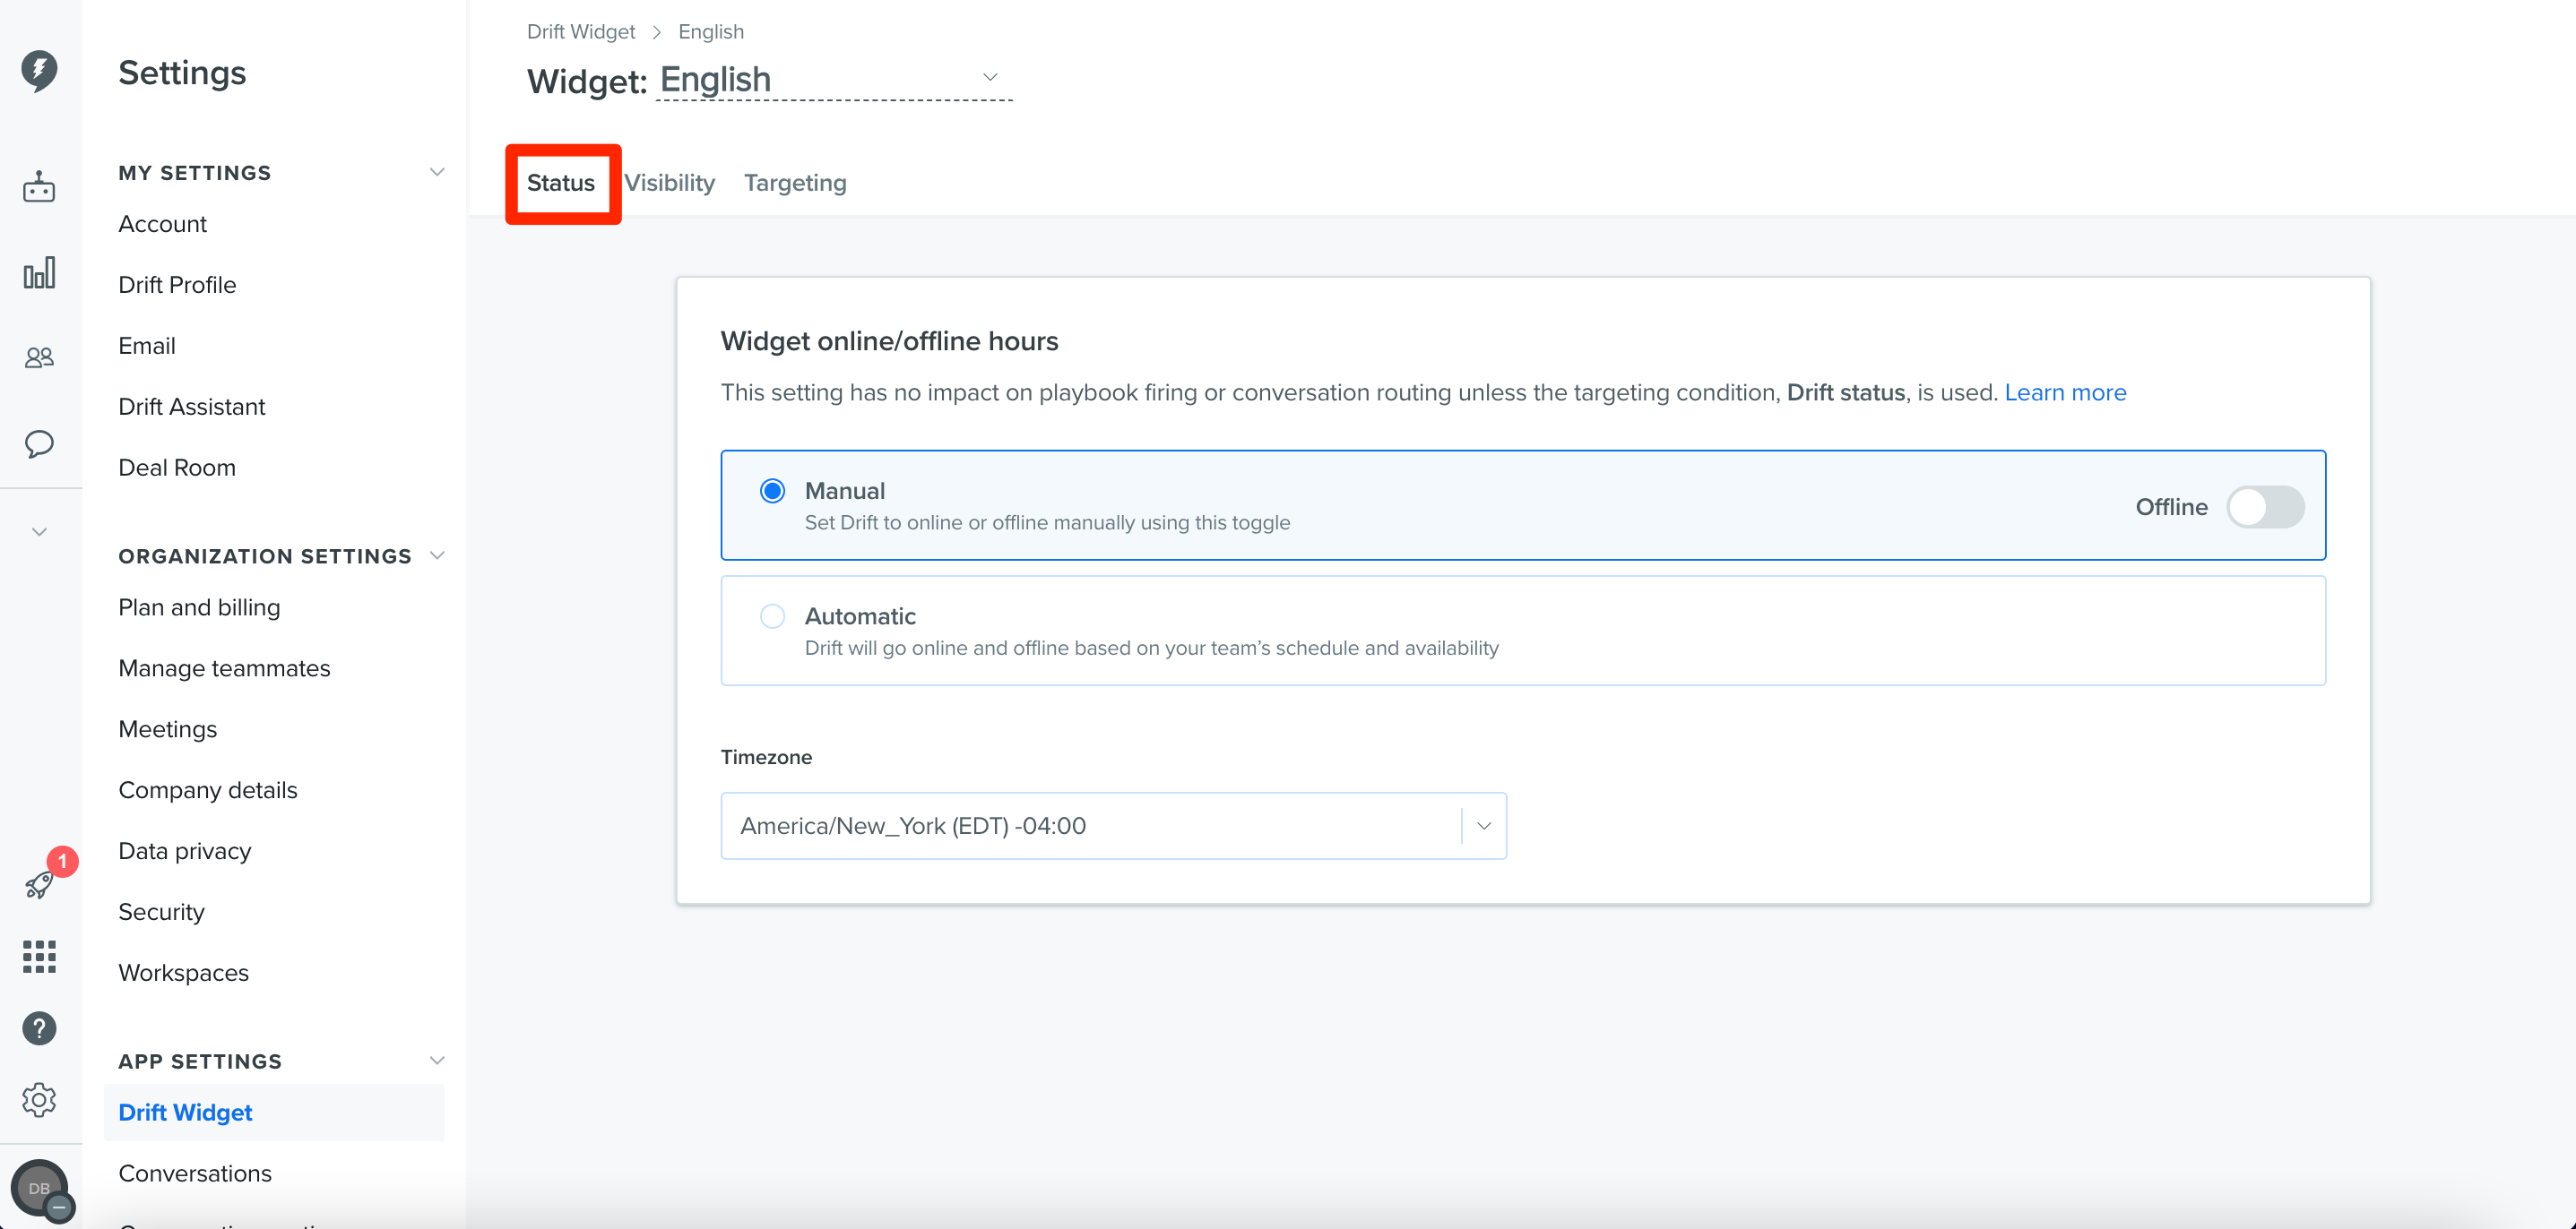Click the Drift lightning bolt logo
The image size is (2576, 1229).
click(39, 71)
